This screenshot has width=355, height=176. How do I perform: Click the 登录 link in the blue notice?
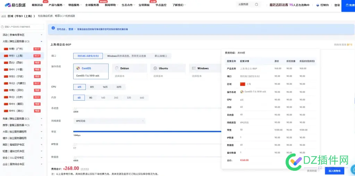pyautogui.click(x=71, y=29)
